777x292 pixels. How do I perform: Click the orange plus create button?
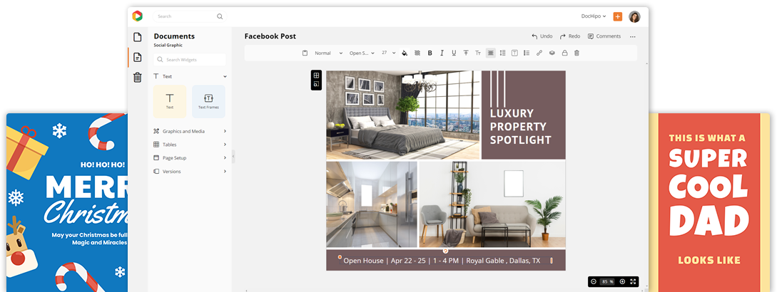(617, 16)
